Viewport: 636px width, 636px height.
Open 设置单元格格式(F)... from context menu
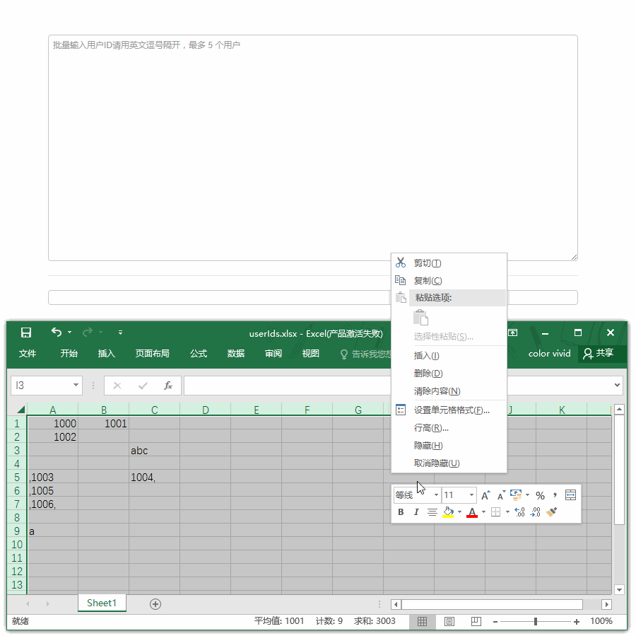[449, 410]
